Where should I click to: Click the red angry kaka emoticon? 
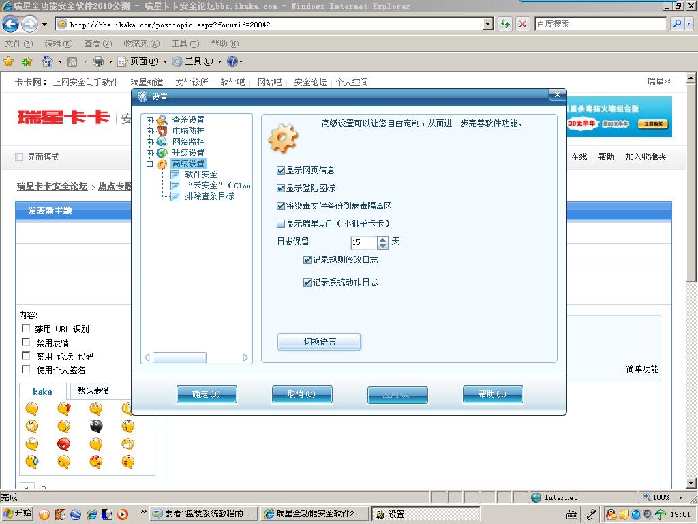[64, 443]
